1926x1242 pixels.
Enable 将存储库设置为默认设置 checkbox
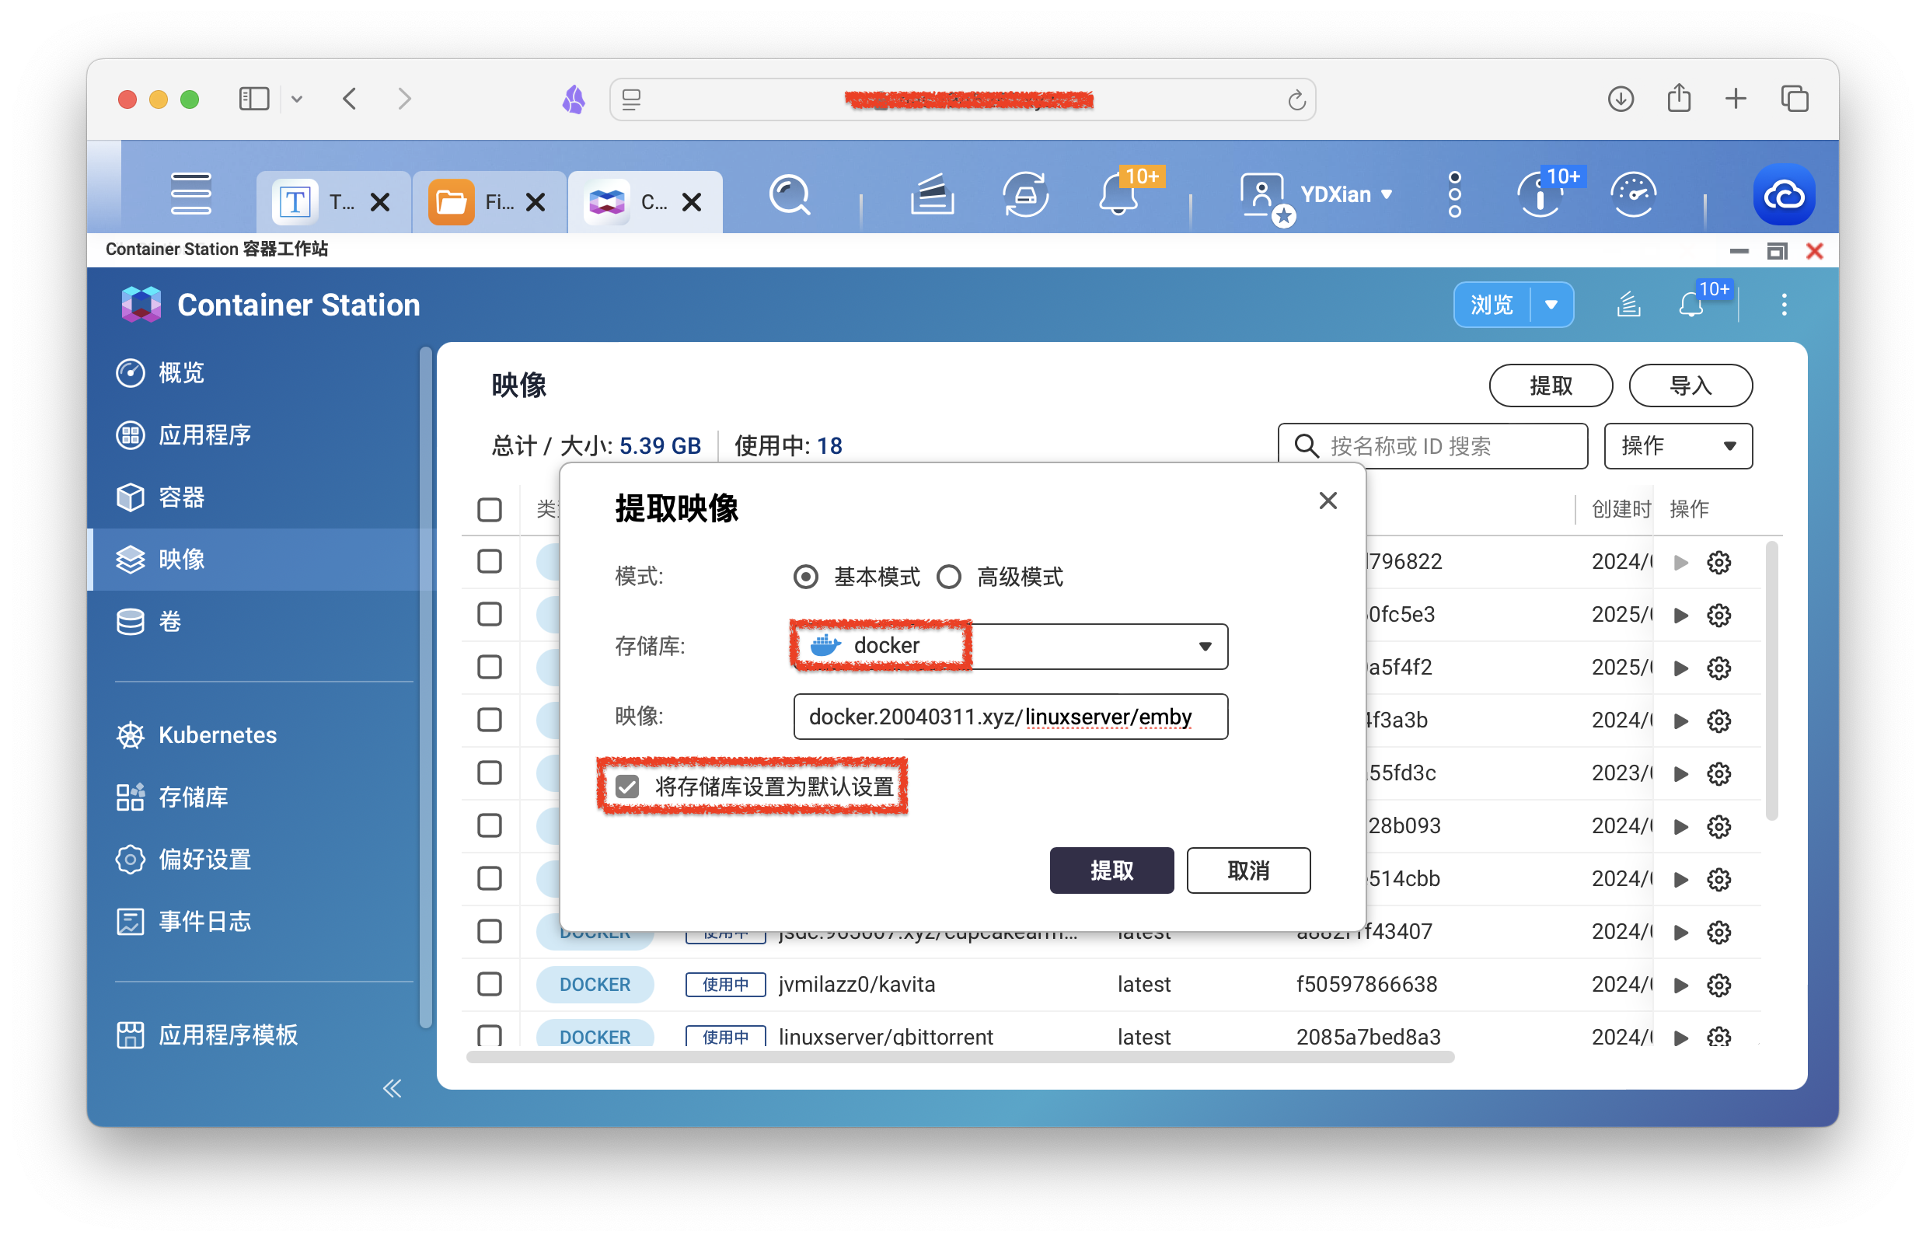pyautogui.click(x=627, y=784)
